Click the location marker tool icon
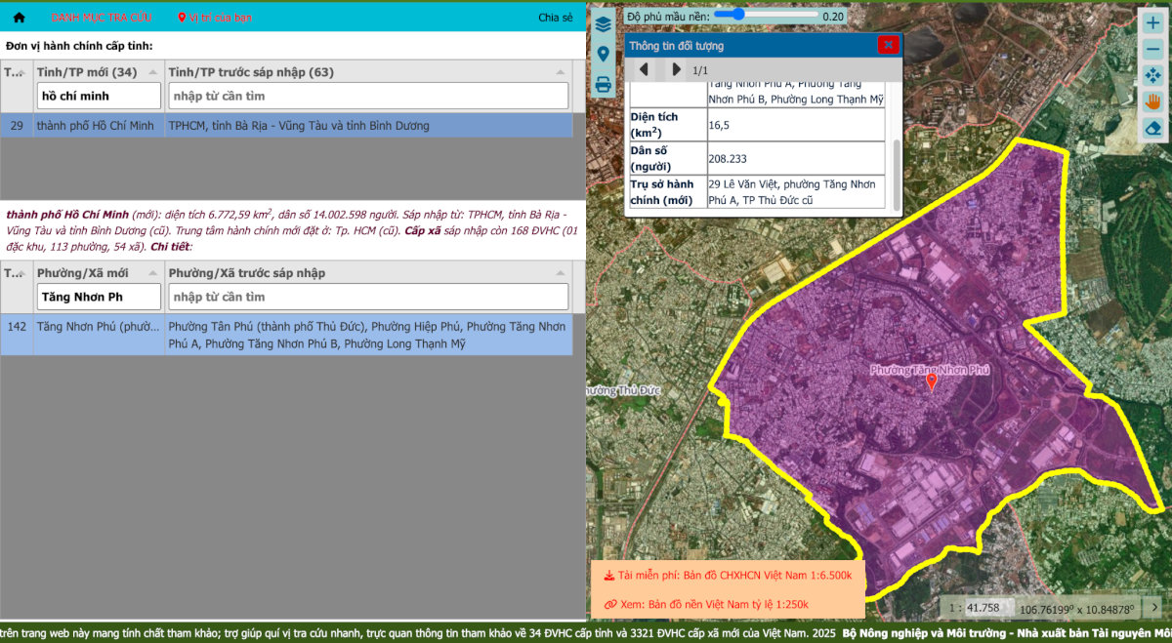The image size is (1172, 643). pos(604,55)
